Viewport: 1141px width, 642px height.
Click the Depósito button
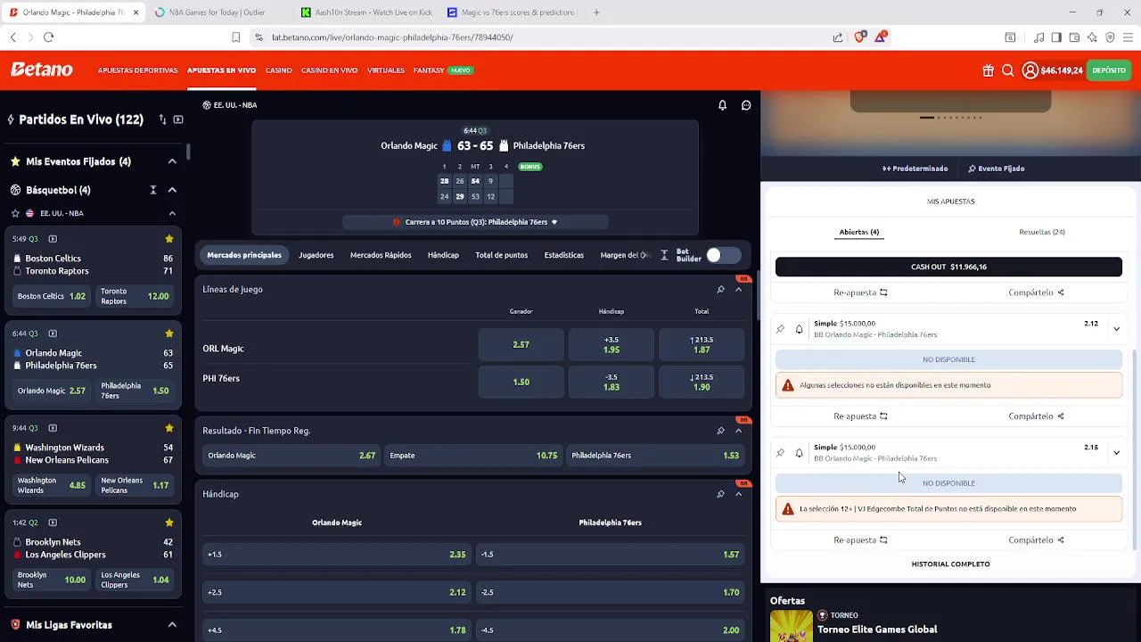coord(1109,70)
